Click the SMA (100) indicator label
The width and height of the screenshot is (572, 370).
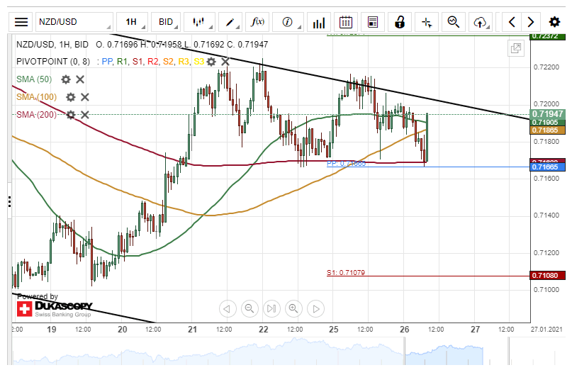[36, 97]
